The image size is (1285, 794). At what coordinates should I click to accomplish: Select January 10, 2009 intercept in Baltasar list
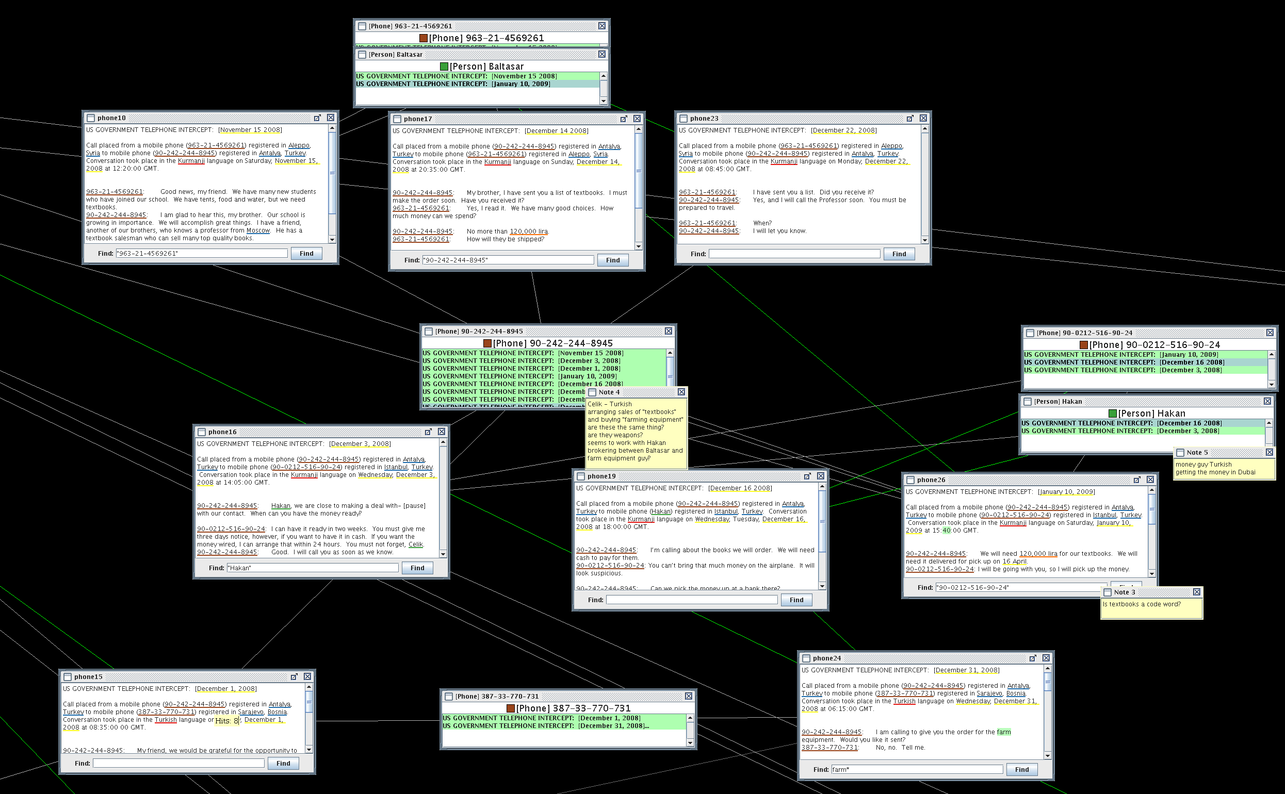[x=477, y=85]
